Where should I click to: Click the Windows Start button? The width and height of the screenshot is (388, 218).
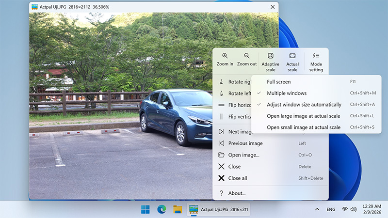145,209
